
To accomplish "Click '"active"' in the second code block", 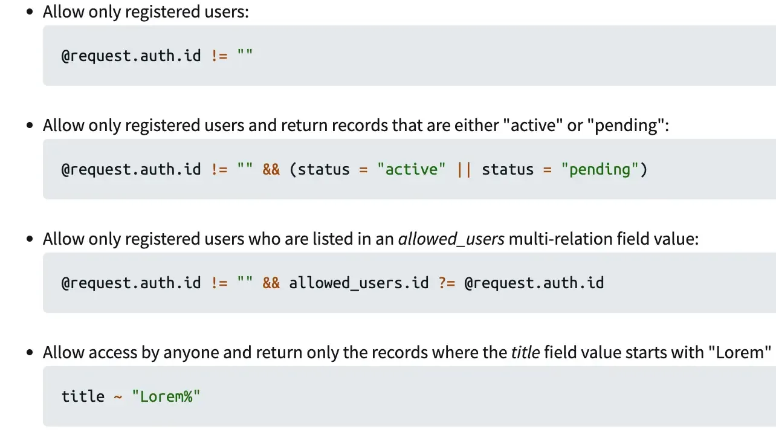I will pyautogui.click(x=412, y=169).
